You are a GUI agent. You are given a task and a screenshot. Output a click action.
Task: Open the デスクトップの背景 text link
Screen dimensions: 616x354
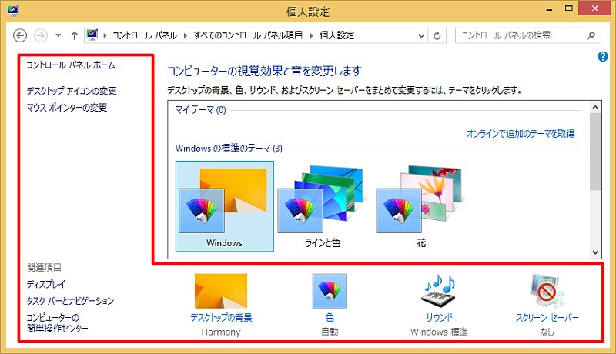221,318
